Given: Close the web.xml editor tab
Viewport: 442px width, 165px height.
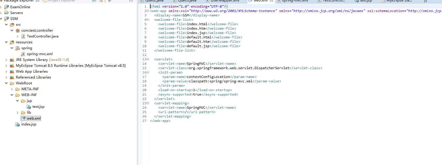Looking at the screenshot, I should [x=272, y=1].
